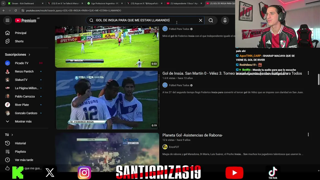
Task: Click '1.6 K vistas • hace 13 años' text
Action: point(177,78)
